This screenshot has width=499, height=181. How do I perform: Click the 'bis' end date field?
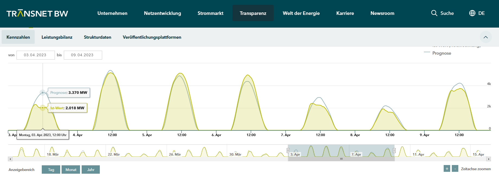pyautogui.click(x=83, y=55)
